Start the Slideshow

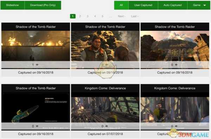(x=13, y=5)
